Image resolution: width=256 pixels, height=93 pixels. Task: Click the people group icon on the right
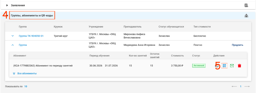click(x=246, y=16)
